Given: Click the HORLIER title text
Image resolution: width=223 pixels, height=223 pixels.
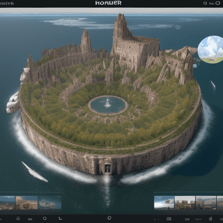Looking at the screenshot, I should coord(108,3).
